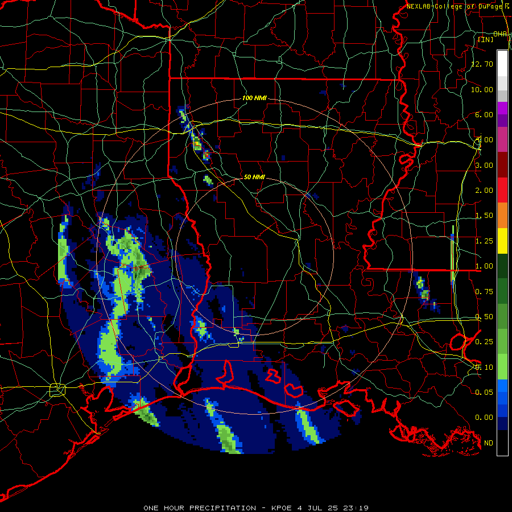This screenshot has height=512, width=512.
Task: Click the 0.50 legend value
Action: coord(484,317)
